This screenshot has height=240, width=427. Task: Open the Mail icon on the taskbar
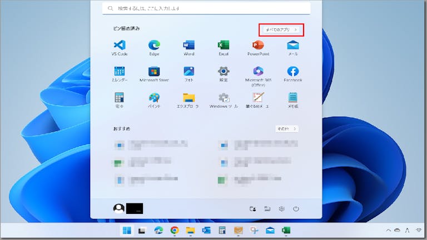click(x=270, y=231)
